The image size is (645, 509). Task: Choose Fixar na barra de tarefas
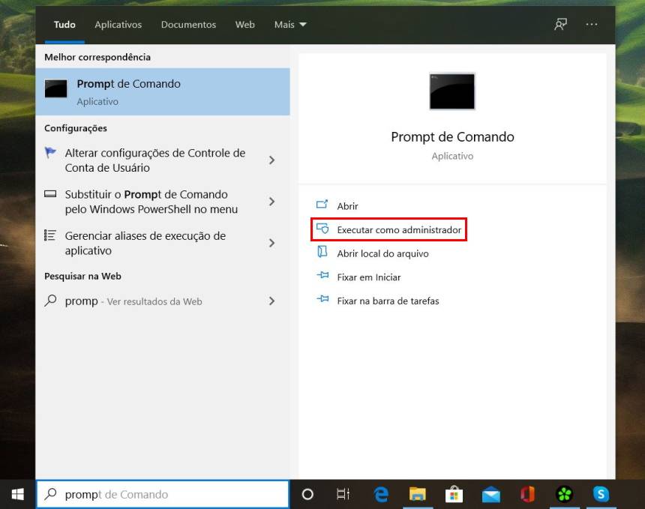(x=388, y=301)
